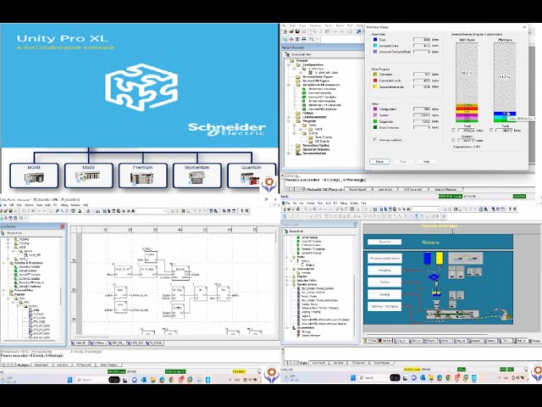Image resolution: width=542 pixels, height=407 pixels.
Task: Select Animation Tables in Memory Usage window tree
Action: [316, 145]
